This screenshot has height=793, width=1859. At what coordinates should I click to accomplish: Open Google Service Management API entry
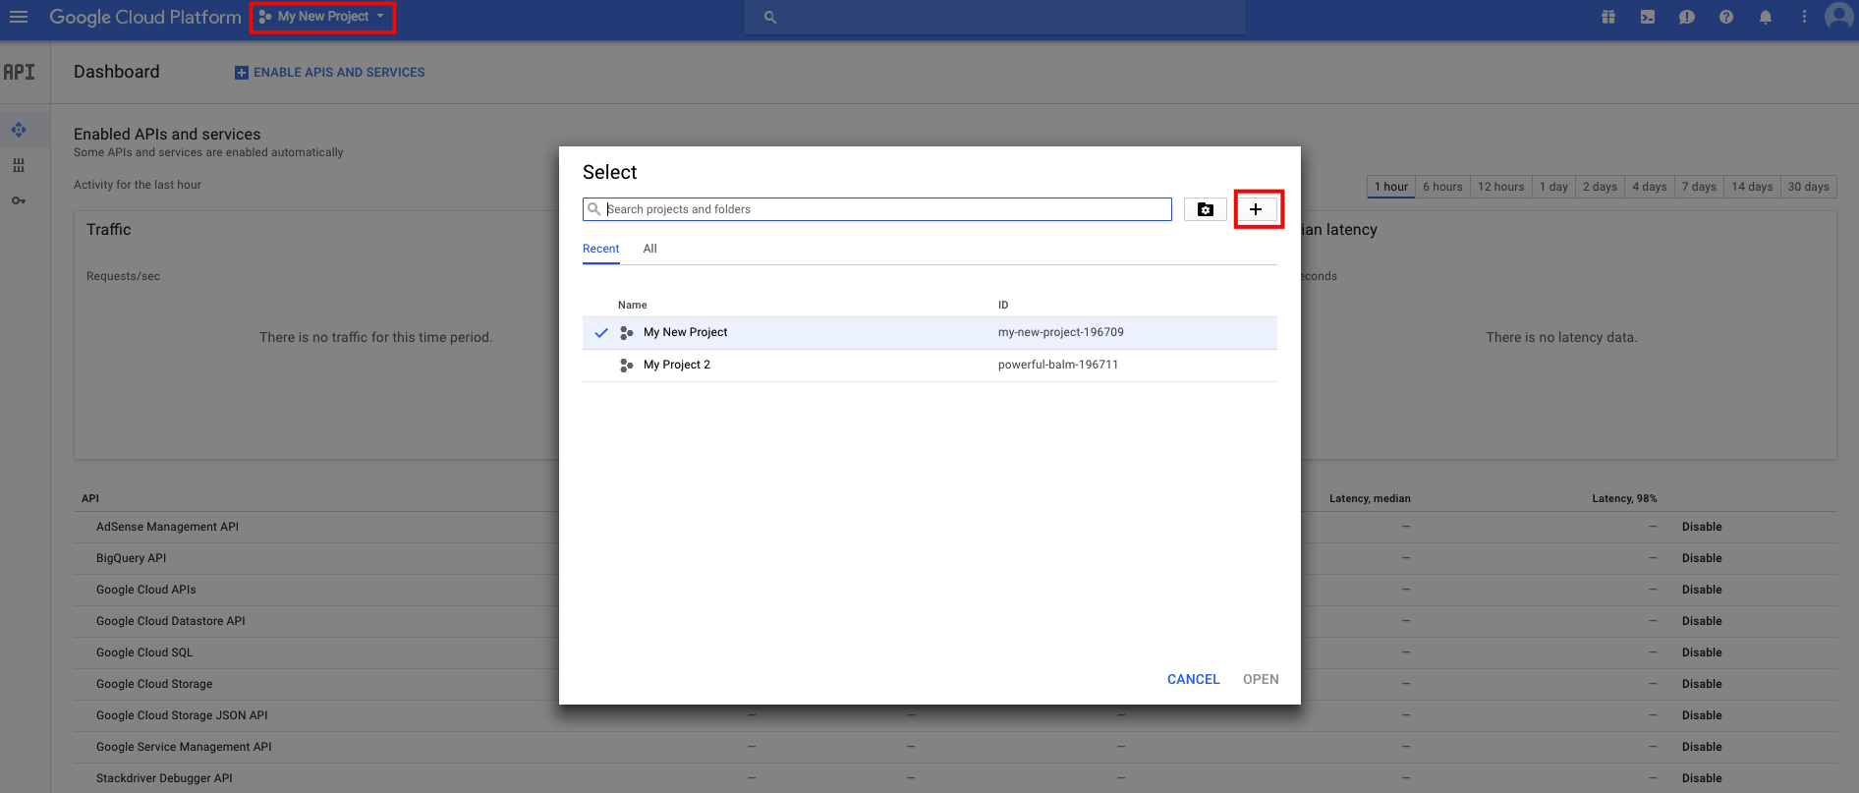(184, 747)
